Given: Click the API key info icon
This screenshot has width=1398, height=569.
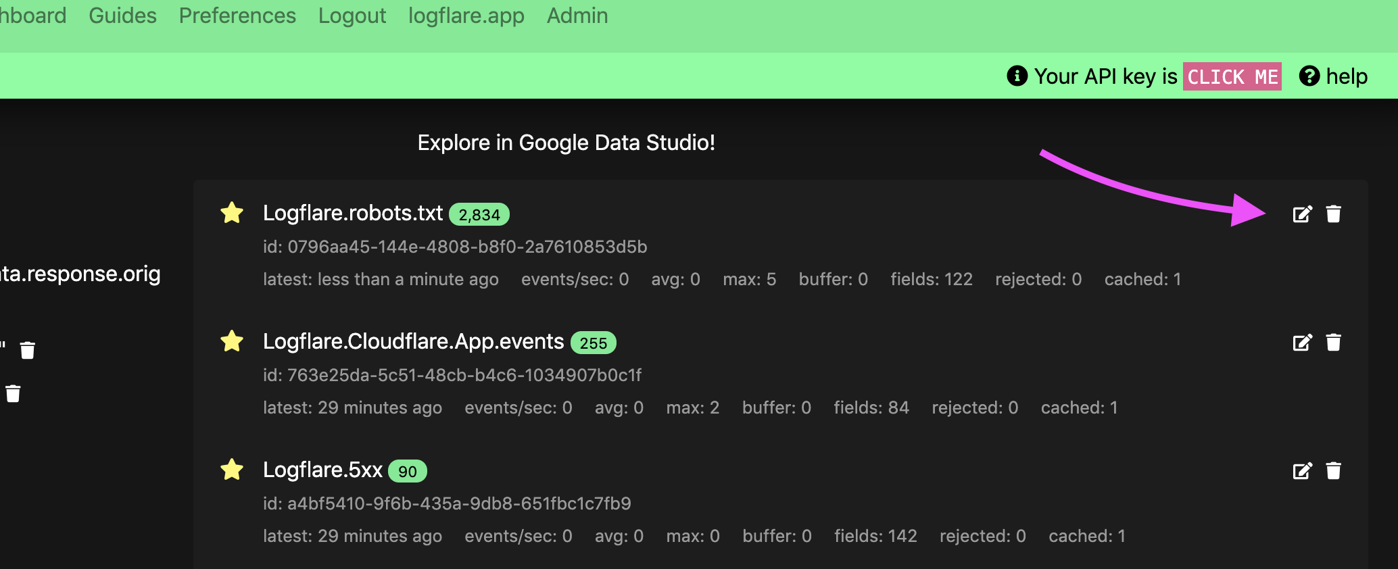Looking at the screenshot, I should click(x=1017, y=76).
